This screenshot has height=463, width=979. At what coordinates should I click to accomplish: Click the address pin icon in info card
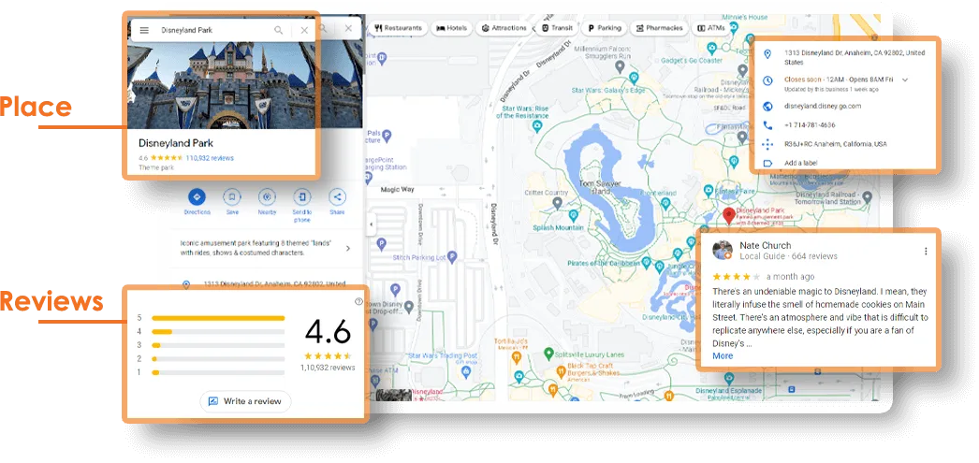[768, 53]
